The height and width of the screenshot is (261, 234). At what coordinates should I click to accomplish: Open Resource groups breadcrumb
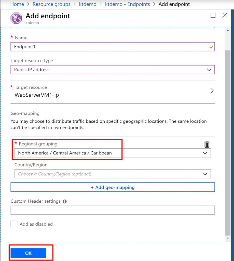coord(51,4)
